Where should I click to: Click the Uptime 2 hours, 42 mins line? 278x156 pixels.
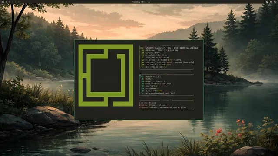point(152,105)
